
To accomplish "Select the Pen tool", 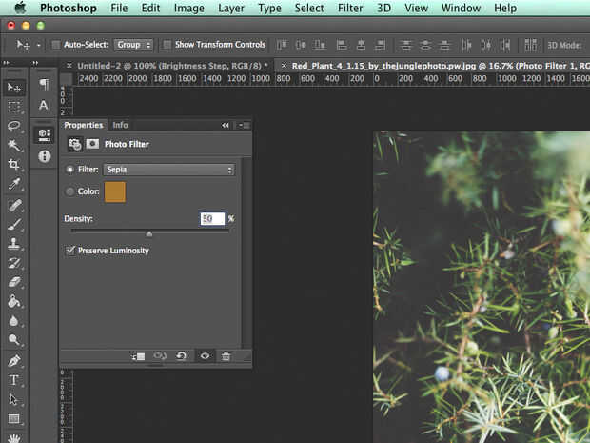I will tap(14, 360).
